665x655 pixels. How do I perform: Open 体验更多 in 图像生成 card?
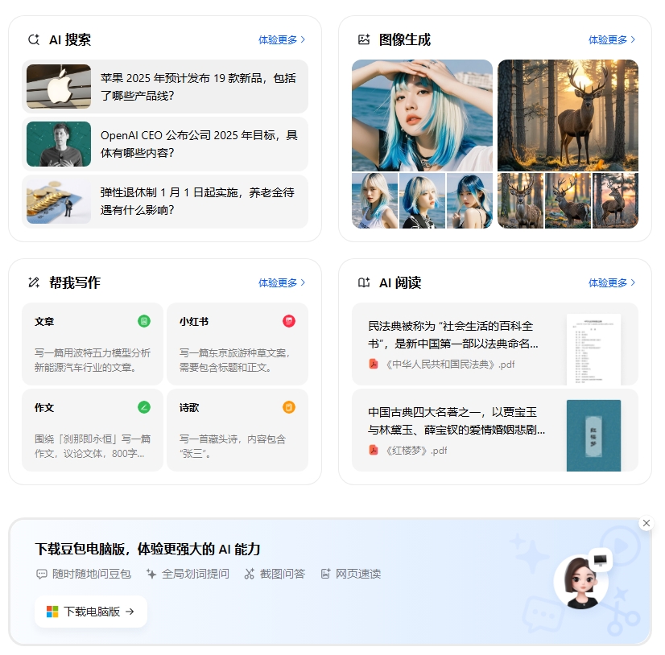click(x=612, y=40)
